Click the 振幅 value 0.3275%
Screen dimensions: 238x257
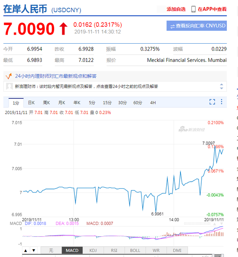pos(150,49)
